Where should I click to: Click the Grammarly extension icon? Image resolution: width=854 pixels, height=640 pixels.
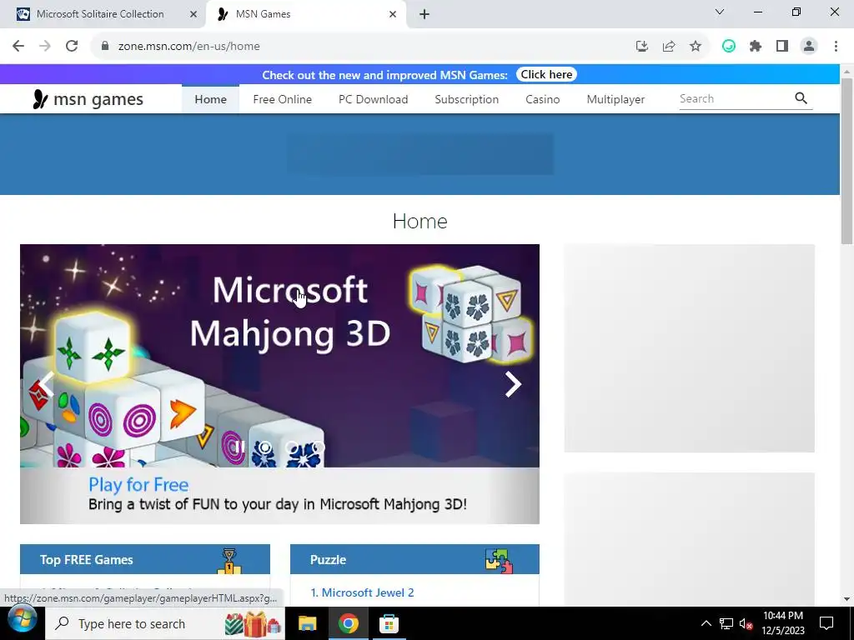[729, 47]
